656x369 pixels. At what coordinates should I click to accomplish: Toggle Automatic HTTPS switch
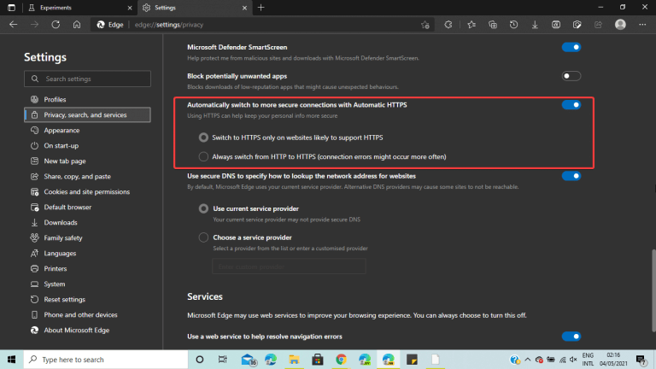[571, 105]
